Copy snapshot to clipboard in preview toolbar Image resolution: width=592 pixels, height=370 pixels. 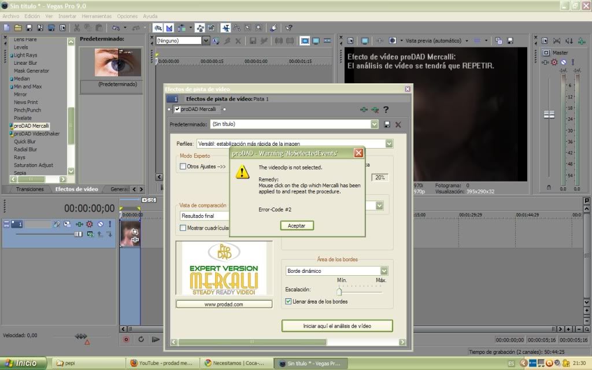[499, 41]
